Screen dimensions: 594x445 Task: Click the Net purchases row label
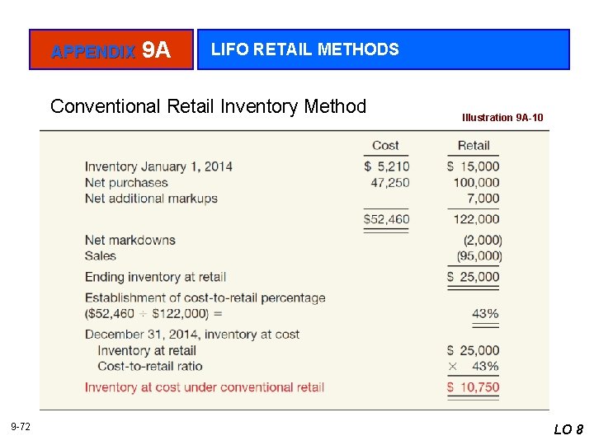point(126,182)
